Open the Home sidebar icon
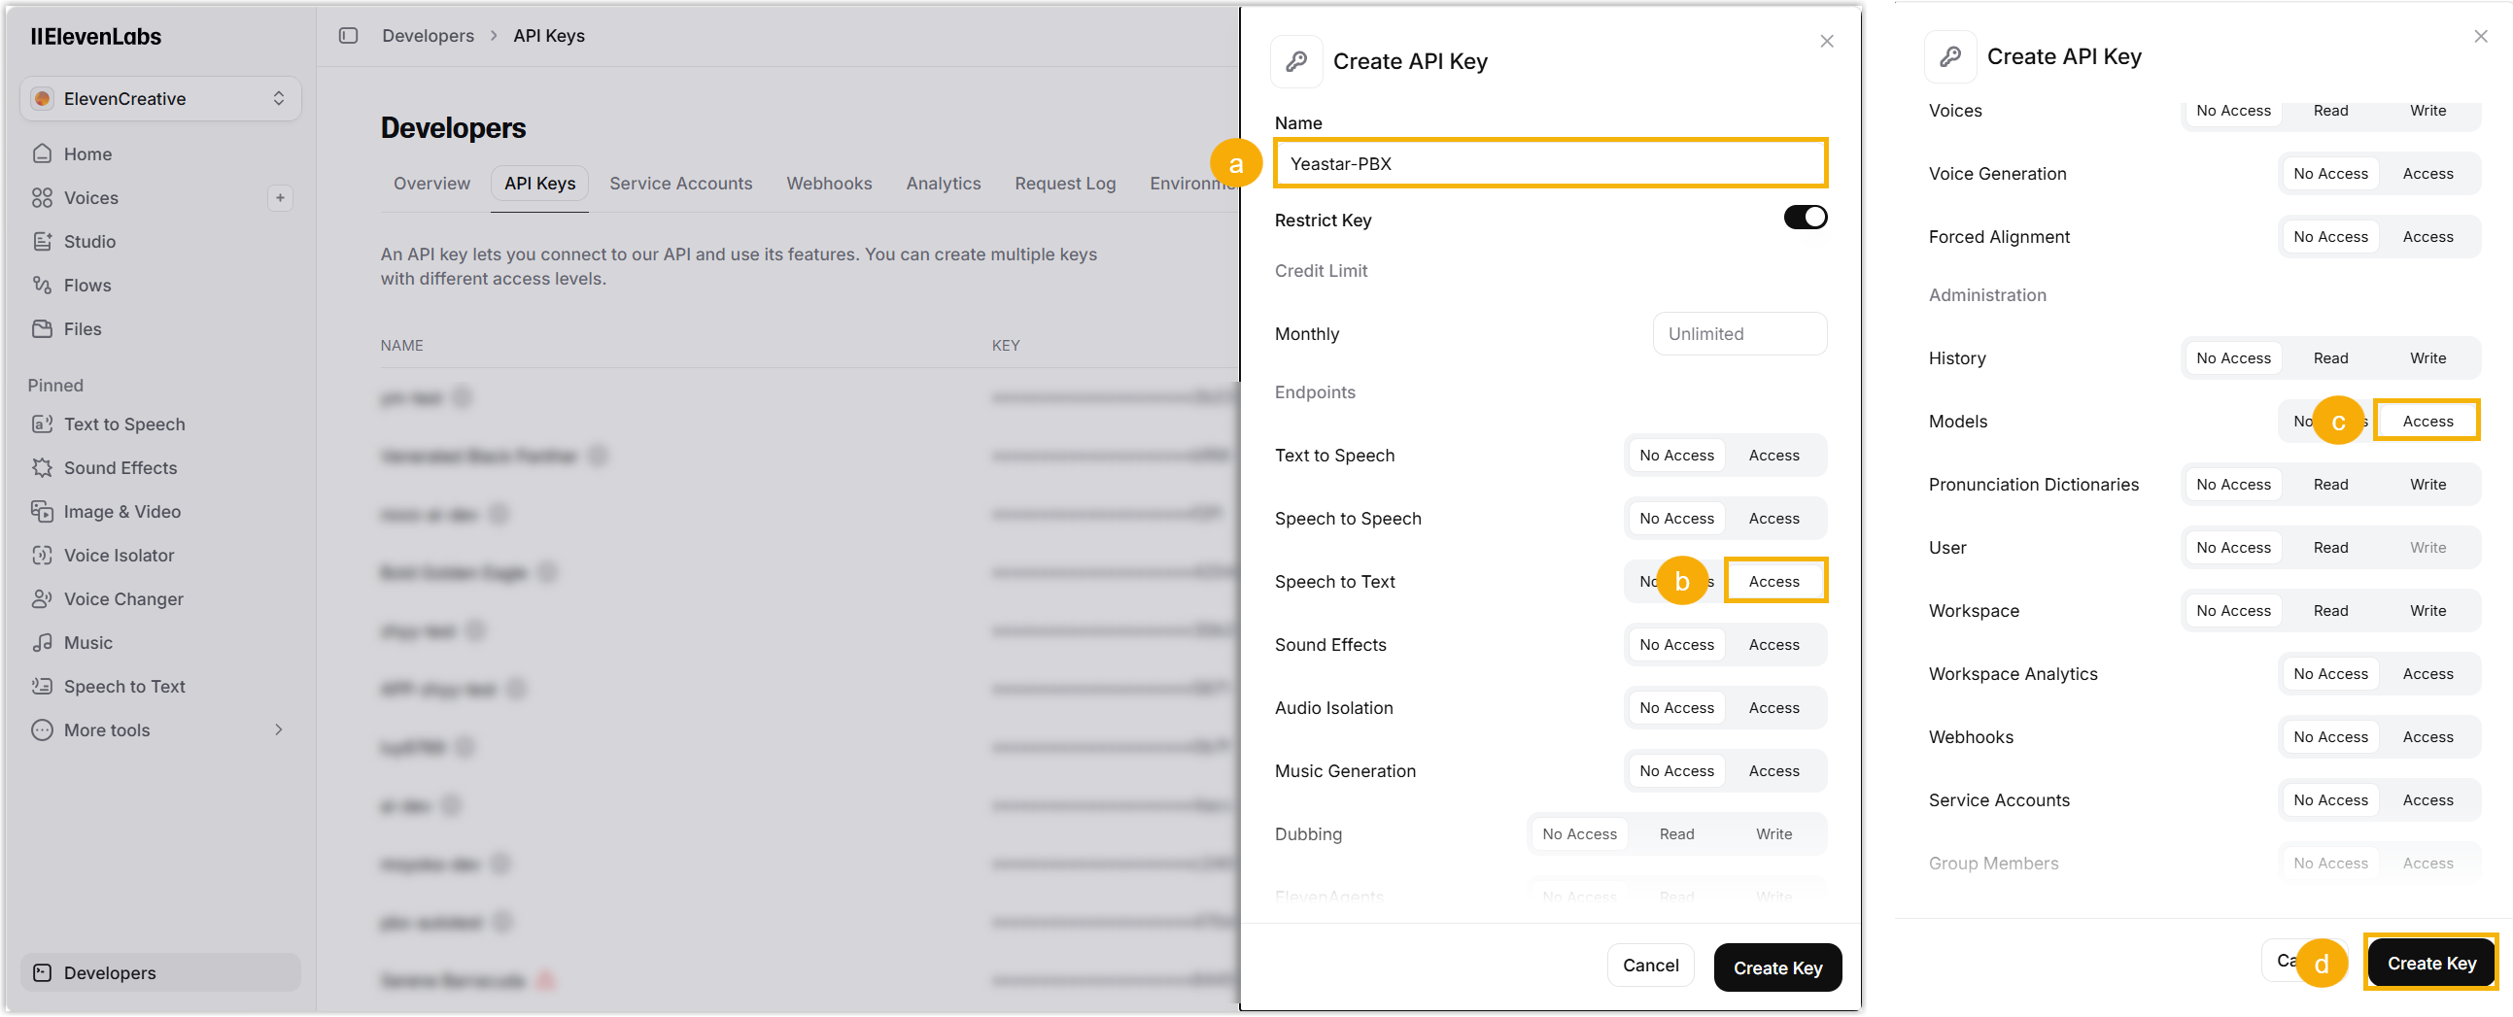2513x1017 pixels. tap(42, 154)
